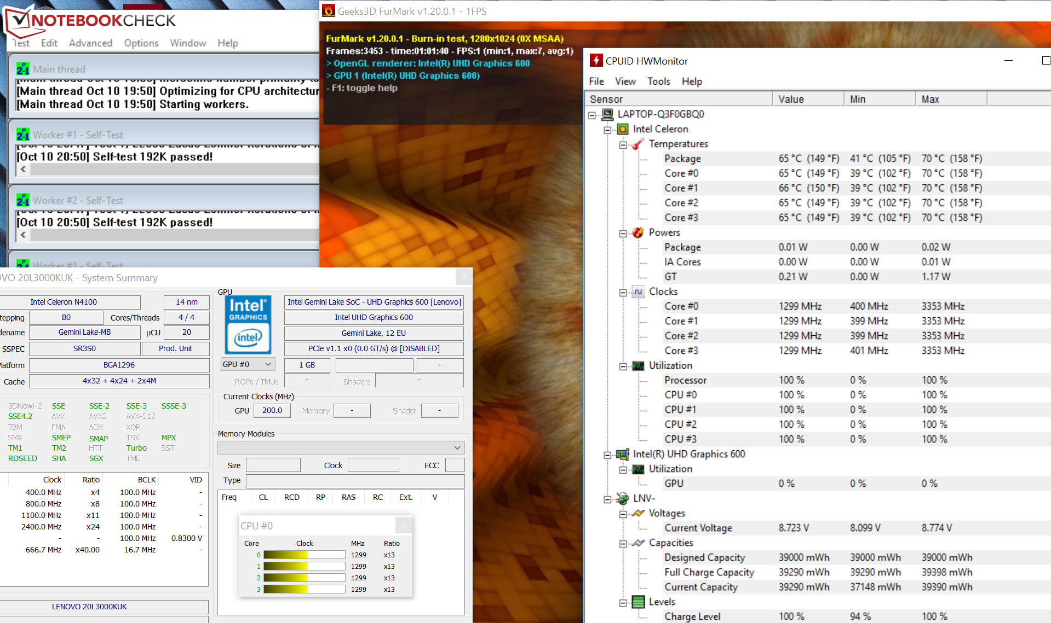Click the CPUID HWMonitor title bar icon
This screenshot has height=623, width=1051.
pos(596,61)
